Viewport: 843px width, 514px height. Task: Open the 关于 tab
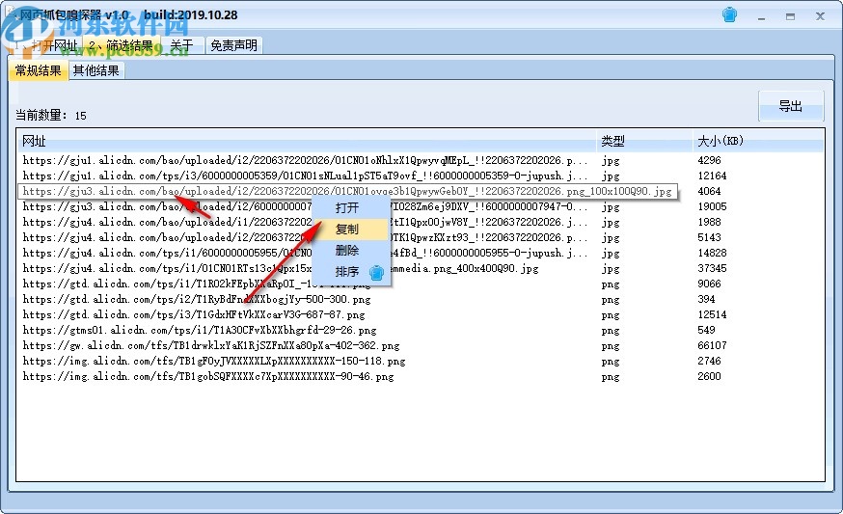point(181,45)
